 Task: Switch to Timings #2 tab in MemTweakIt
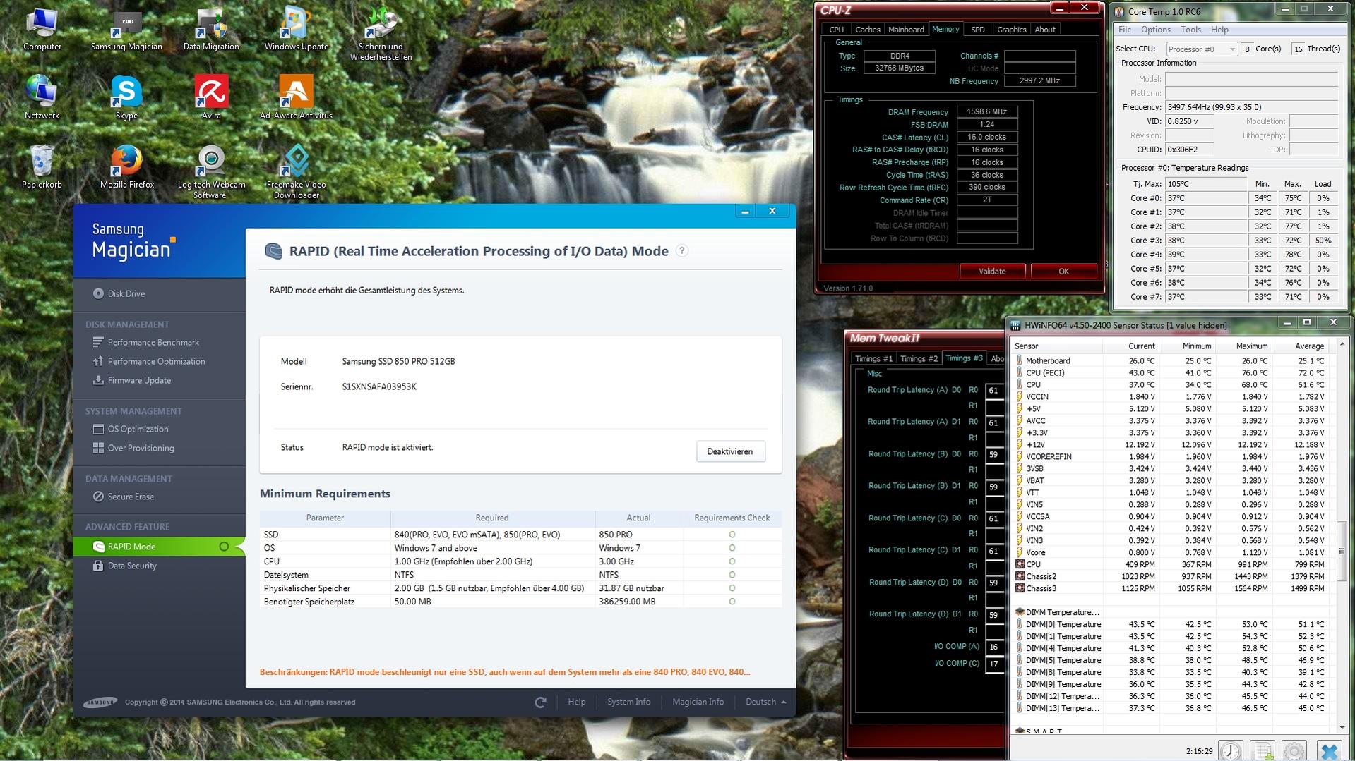(x=919, y=359)
